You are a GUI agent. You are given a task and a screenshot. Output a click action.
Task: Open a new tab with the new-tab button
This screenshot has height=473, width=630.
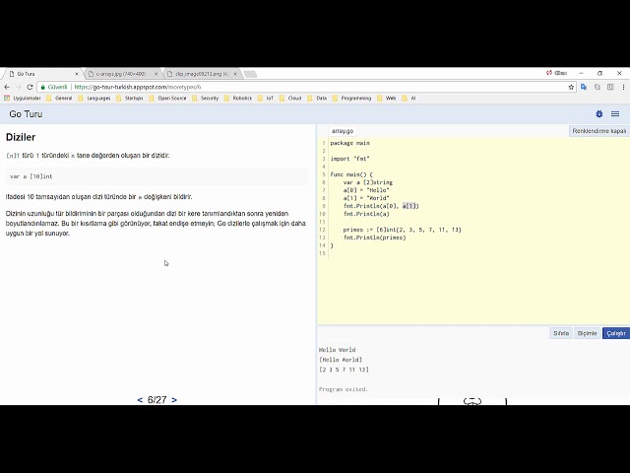point(250,74)
